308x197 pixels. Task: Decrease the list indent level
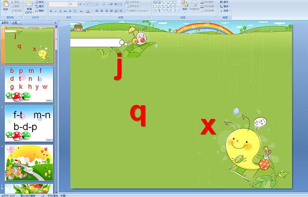(x=111, y=4)
